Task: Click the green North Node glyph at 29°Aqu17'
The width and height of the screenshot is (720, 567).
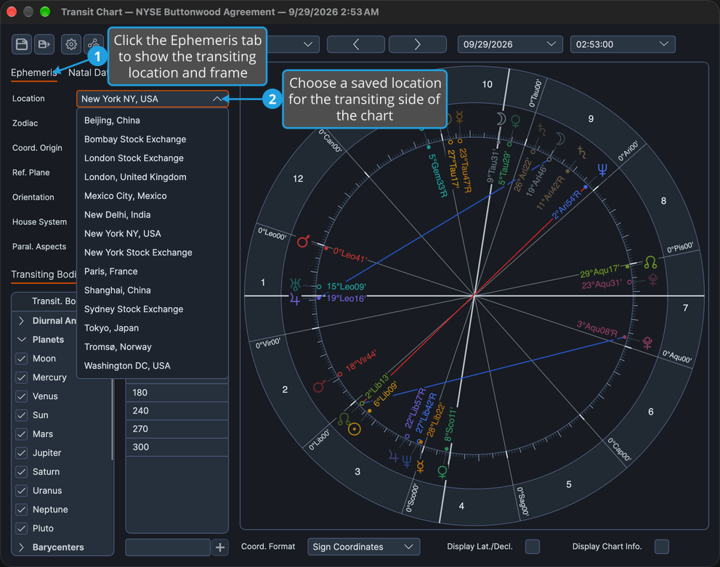Action: click(x=650, y=262)
